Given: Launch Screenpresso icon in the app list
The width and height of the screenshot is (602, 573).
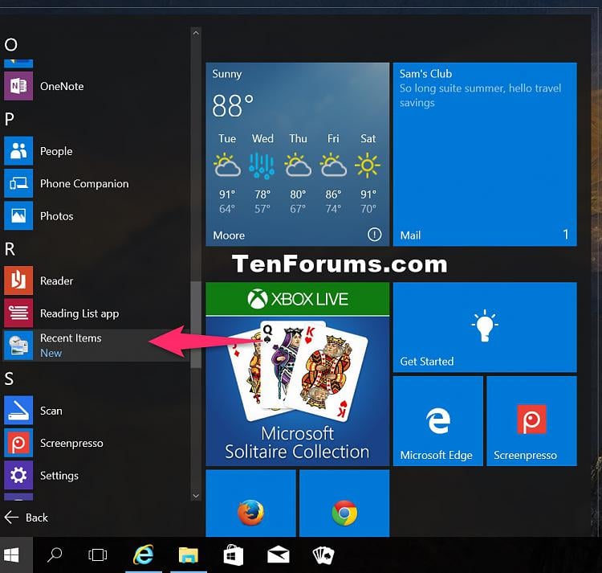Looking at the screenshot, I should click(18, 443).
